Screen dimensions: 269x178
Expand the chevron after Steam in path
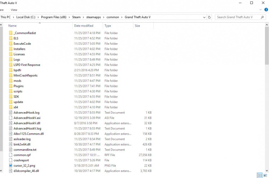point(83,17)
